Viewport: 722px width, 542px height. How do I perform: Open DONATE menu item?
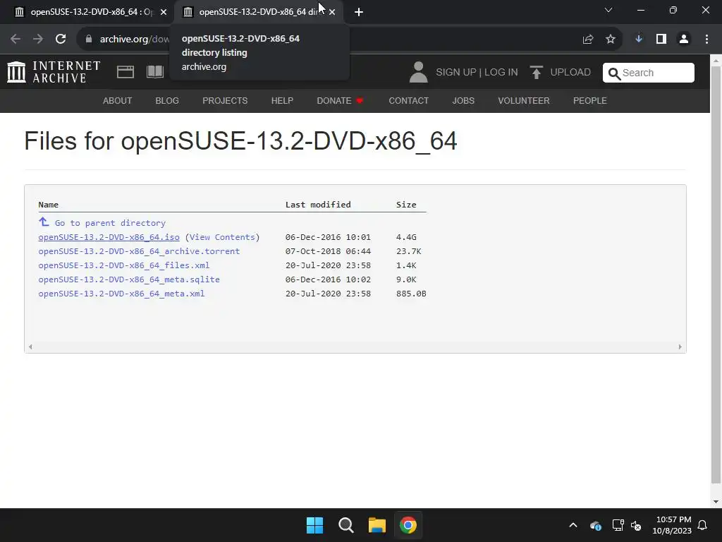click(340, 100)
